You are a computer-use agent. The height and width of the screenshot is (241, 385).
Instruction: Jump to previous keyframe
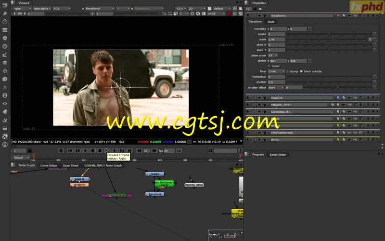(77, 150)
